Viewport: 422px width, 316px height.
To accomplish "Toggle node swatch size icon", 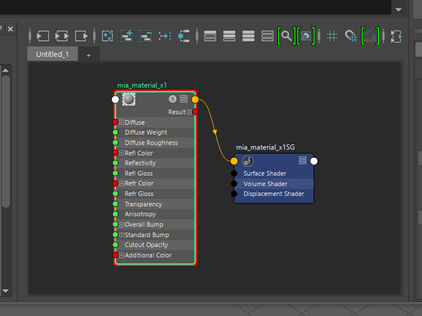I will point(306,36).
